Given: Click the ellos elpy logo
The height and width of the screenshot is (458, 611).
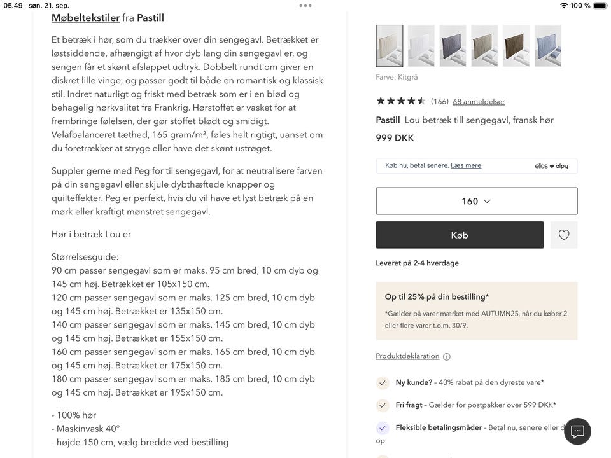Looking at the screenshot, I should tap(554, 165).
